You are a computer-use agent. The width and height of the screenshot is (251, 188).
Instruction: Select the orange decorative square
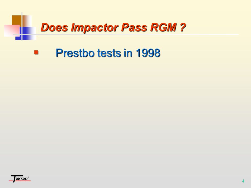pos(22,21)
